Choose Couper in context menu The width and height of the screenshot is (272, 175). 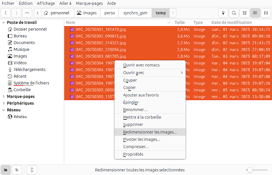click(150, 80)
